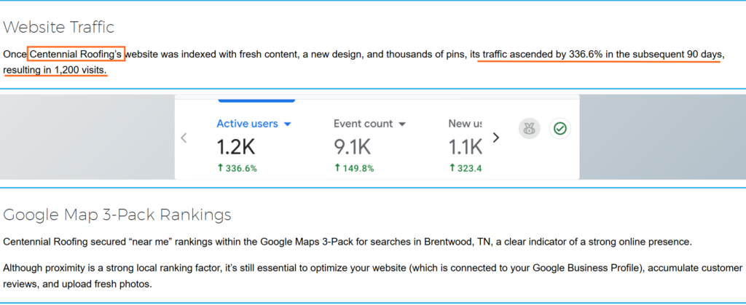Select the Event count metric tab
This screenshot has height=305, width=746.
coord(363,124)
